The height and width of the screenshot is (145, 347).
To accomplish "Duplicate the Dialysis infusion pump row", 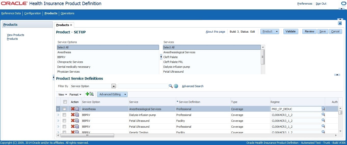I will pyautogui.click(x=77, y=115).
